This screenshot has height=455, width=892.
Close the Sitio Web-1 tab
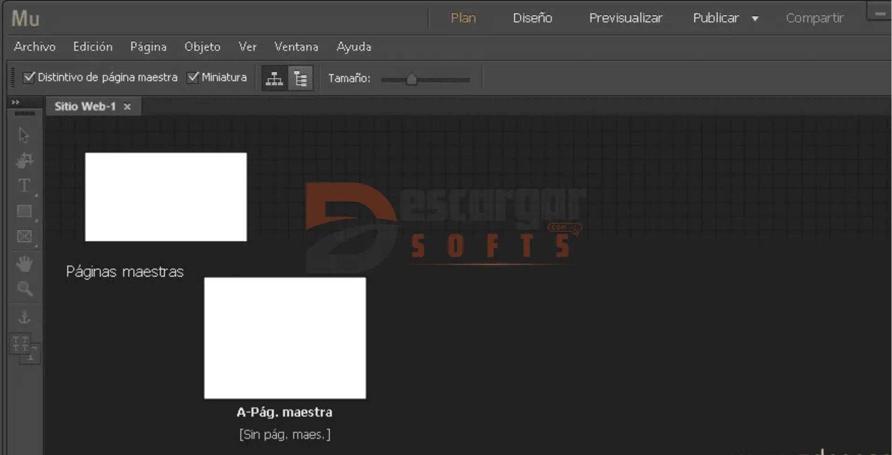click(127, 107)
